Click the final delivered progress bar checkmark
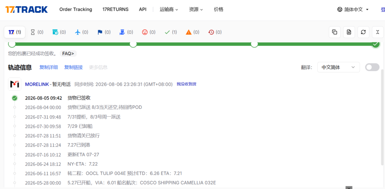 375,44
